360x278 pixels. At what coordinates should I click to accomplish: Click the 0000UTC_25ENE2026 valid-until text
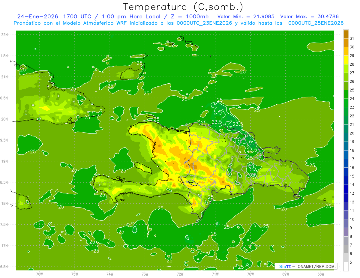(x=316, y=23)
